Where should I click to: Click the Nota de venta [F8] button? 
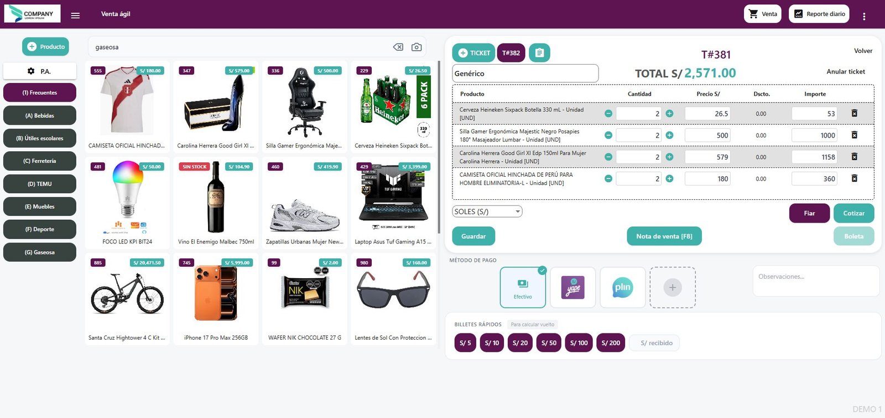click(x=664, y=236)
